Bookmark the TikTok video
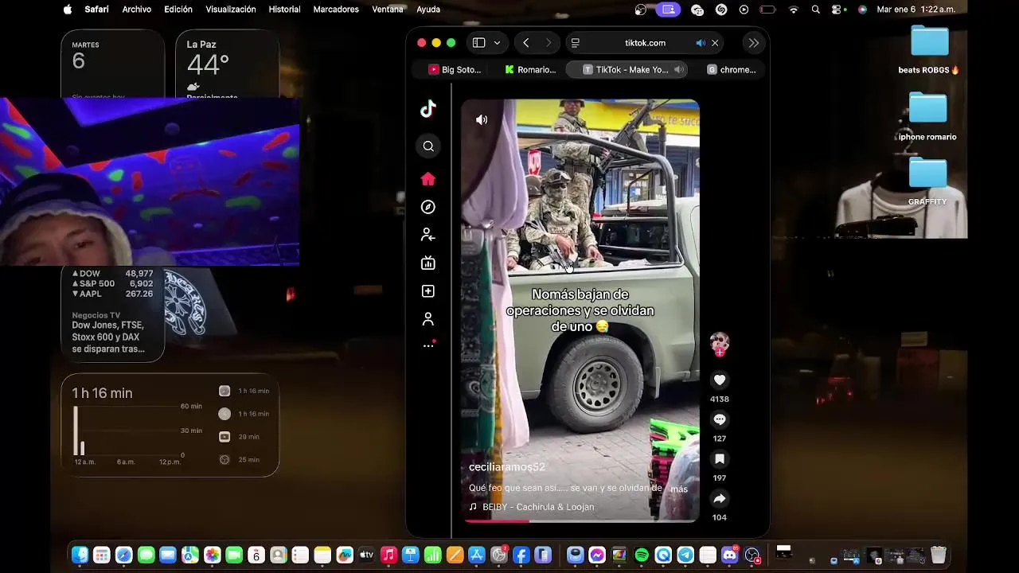Viewport: 1019px width, 573px height. (720, 459)
